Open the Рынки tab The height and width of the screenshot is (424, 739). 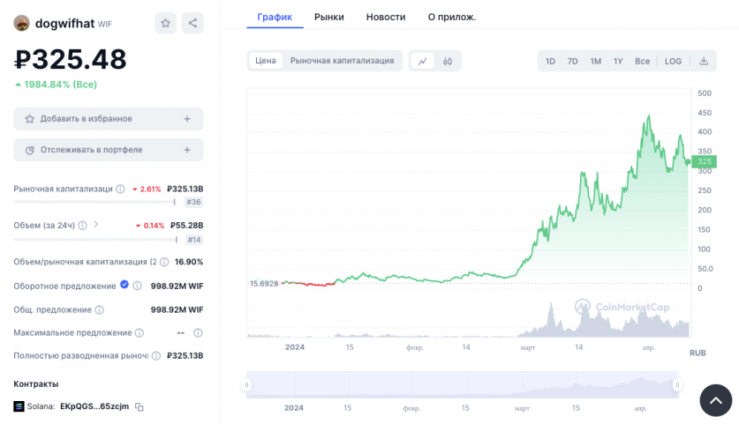coord(329,17)
